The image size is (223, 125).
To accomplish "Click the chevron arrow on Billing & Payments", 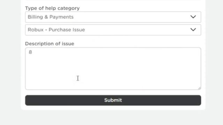I will coord(193,17).
